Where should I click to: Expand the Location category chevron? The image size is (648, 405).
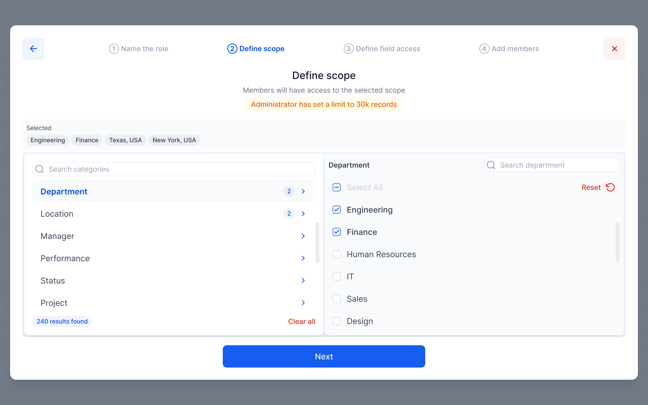[x=303, y=213]
